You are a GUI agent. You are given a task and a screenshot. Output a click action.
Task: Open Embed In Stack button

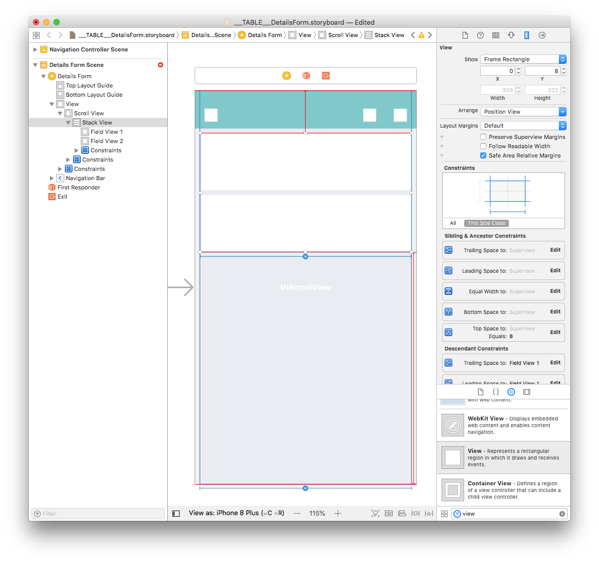pyautogui.click(x=389, y=514)
